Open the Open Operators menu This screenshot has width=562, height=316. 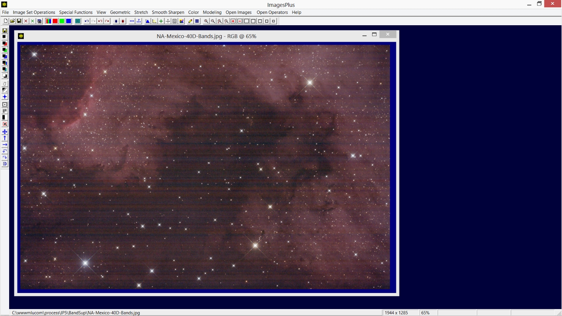pyautogui.click(x=272, y=12)
